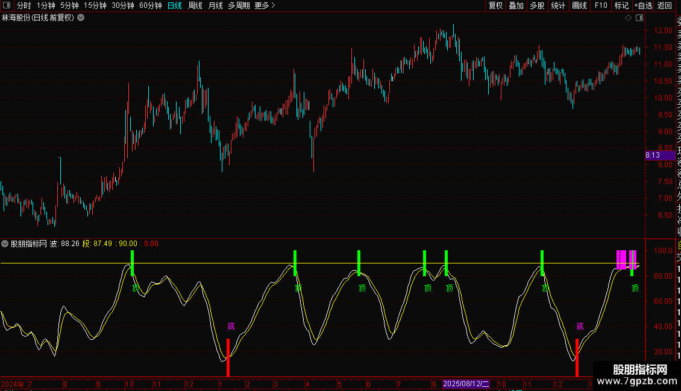The width and height of the screenshot is (681, 391).
Task: Click the 2025/08/12 date marker on timeline
Action: (466, 384)
